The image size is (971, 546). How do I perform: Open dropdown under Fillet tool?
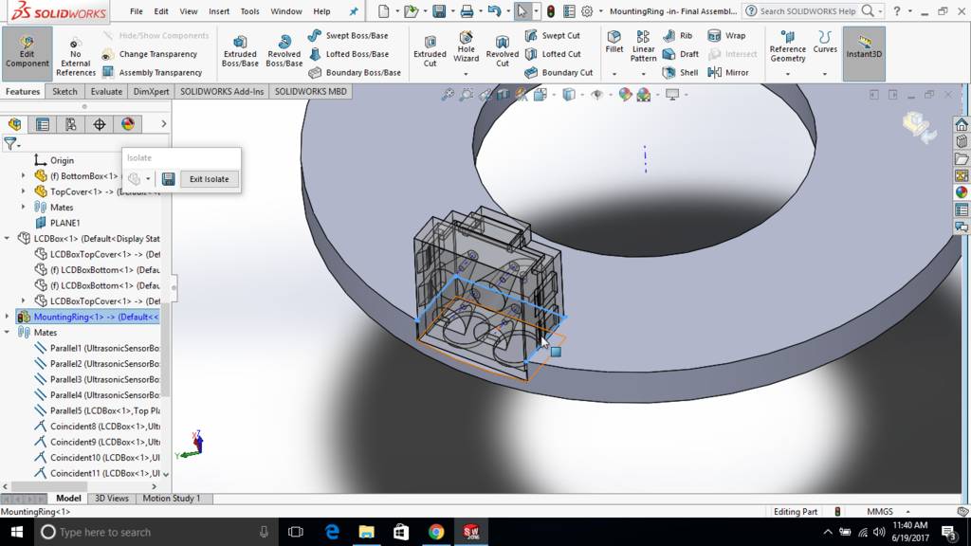pyautogui.click(x=614, y=74)
